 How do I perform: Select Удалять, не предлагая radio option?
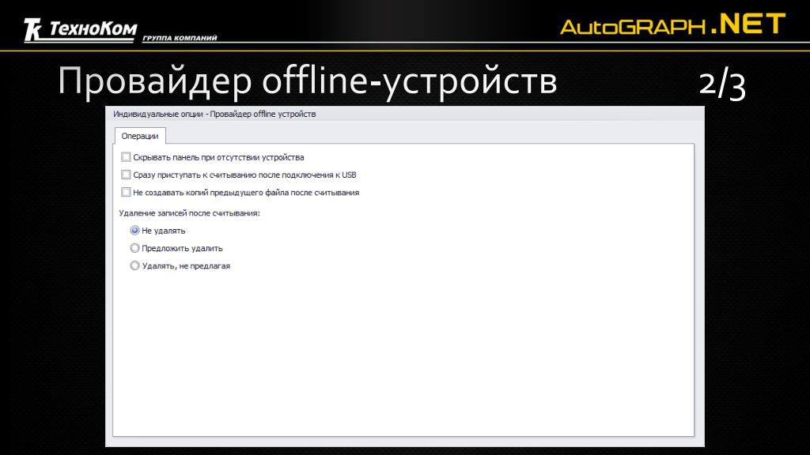click(134, 265)
